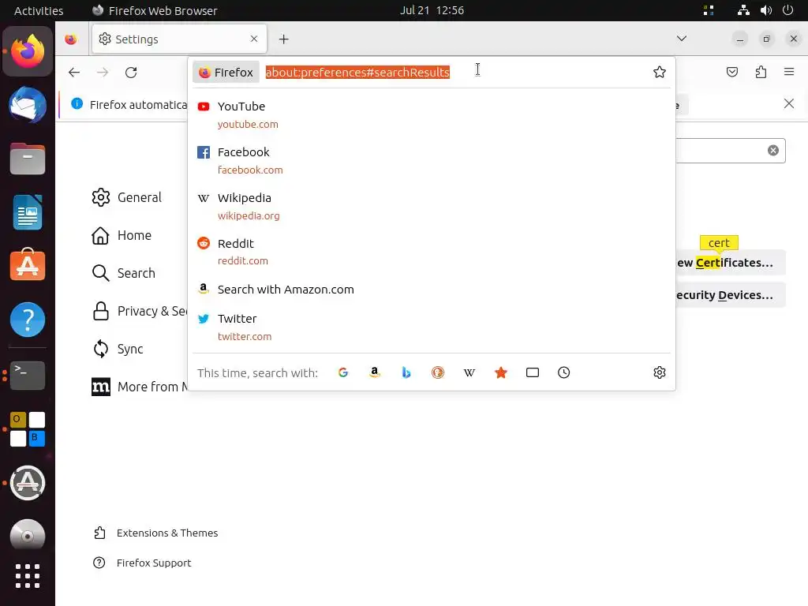Expand the list all tabs dropdown

pos(682,39)
